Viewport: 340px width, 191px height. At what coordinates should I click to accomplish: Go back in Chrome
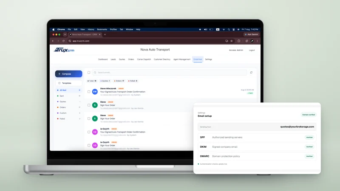click(53, 41)
